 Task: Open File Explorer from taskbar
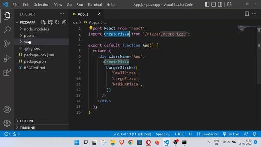point(113,143)
